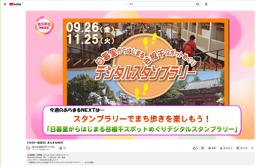Click the あらまるNEXT logo in the video
This screenshot has height=167, width=256.
coord(44,25)
